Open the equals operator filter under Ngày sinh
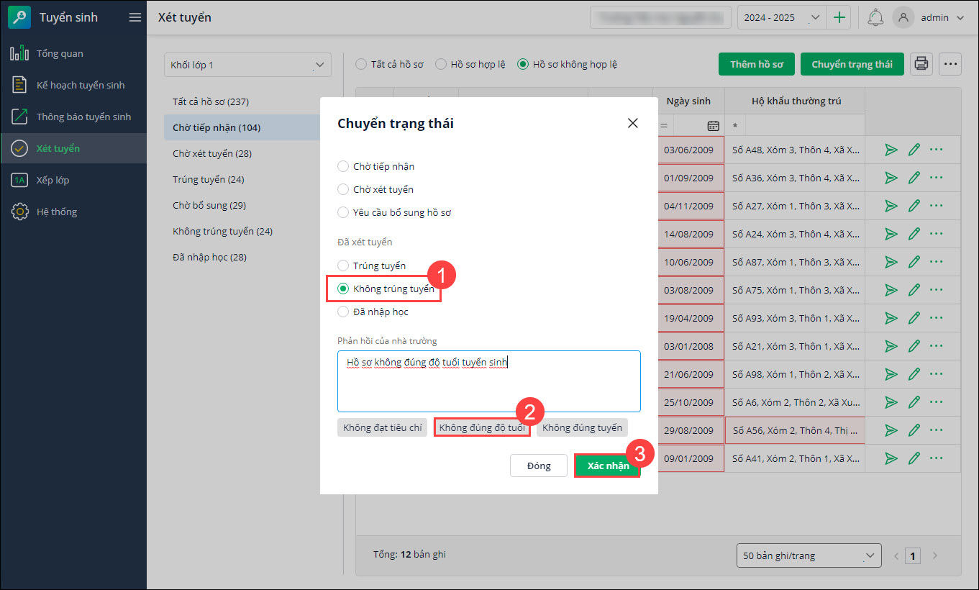Screen dimensions: 979x590 coord(664,125)
